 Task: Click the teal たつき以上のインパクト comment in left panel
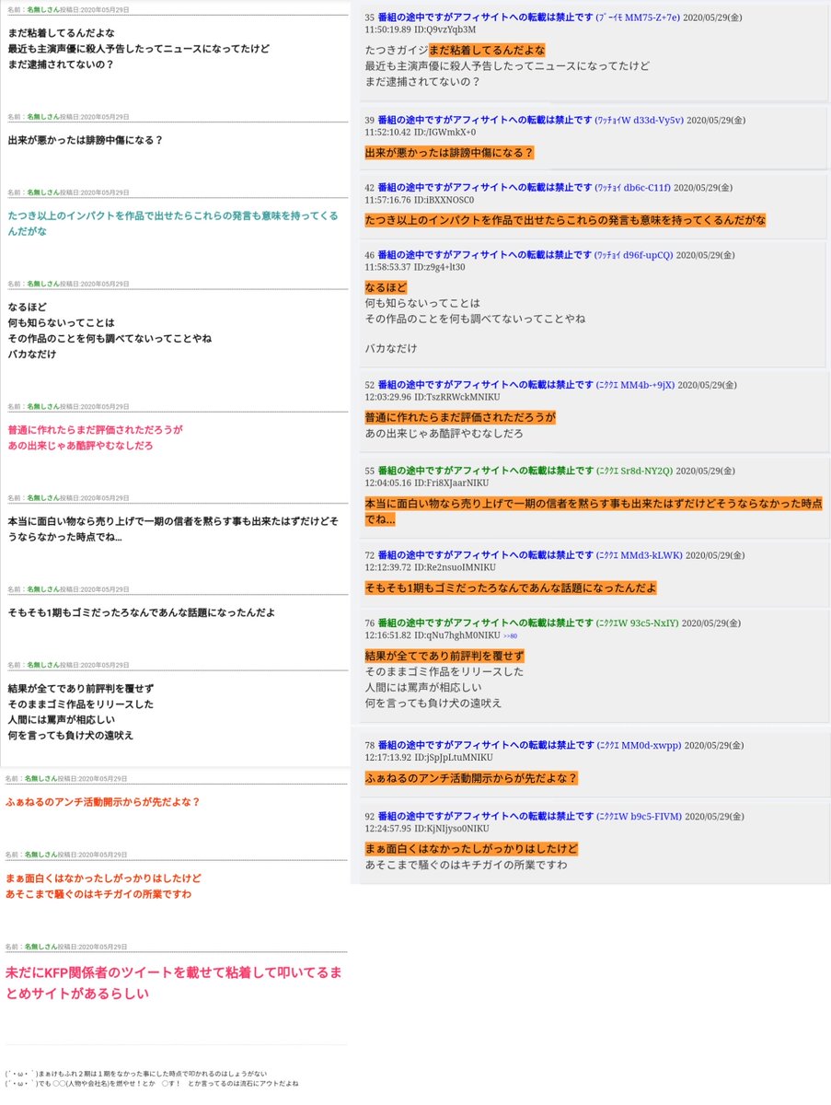pos(173,223)
